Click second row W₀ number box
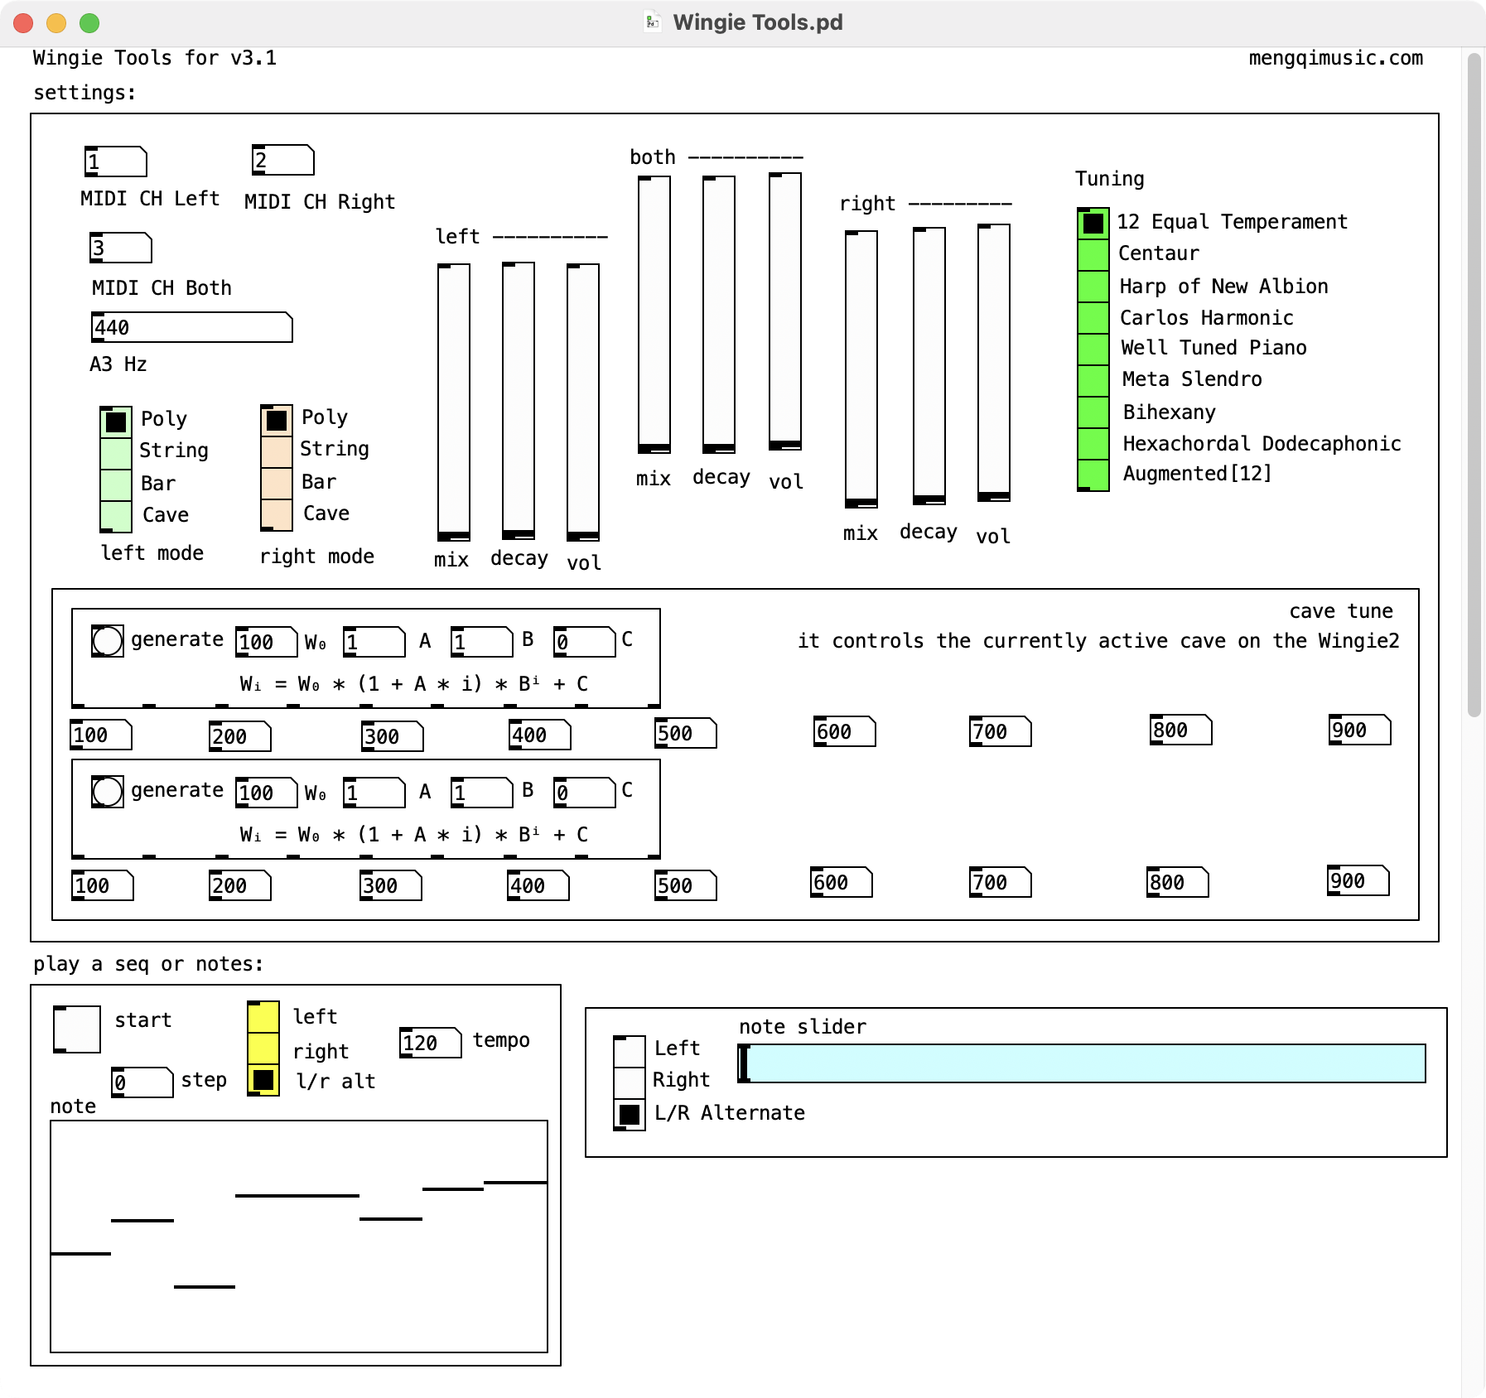Screen dimensions: 1486x1398 267,793
